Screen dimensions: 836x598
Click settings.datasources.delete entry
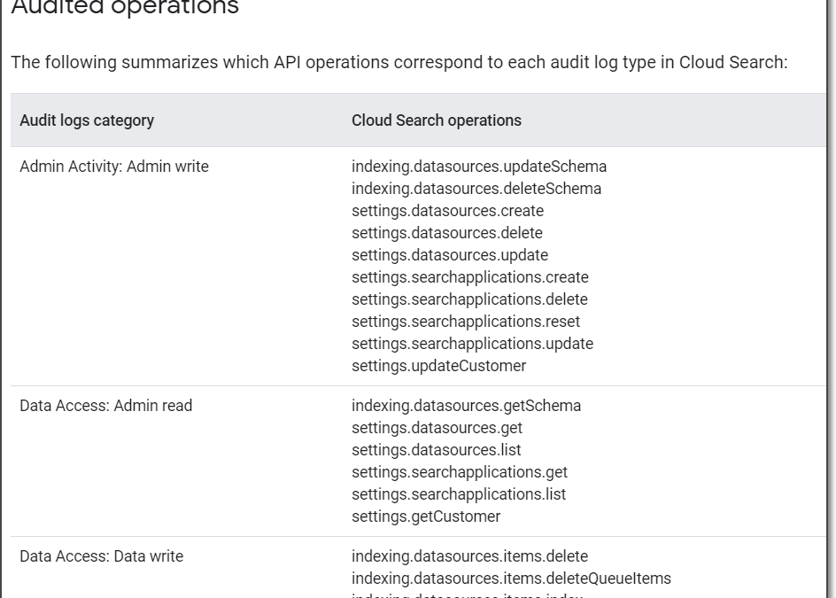click(447, 233)
